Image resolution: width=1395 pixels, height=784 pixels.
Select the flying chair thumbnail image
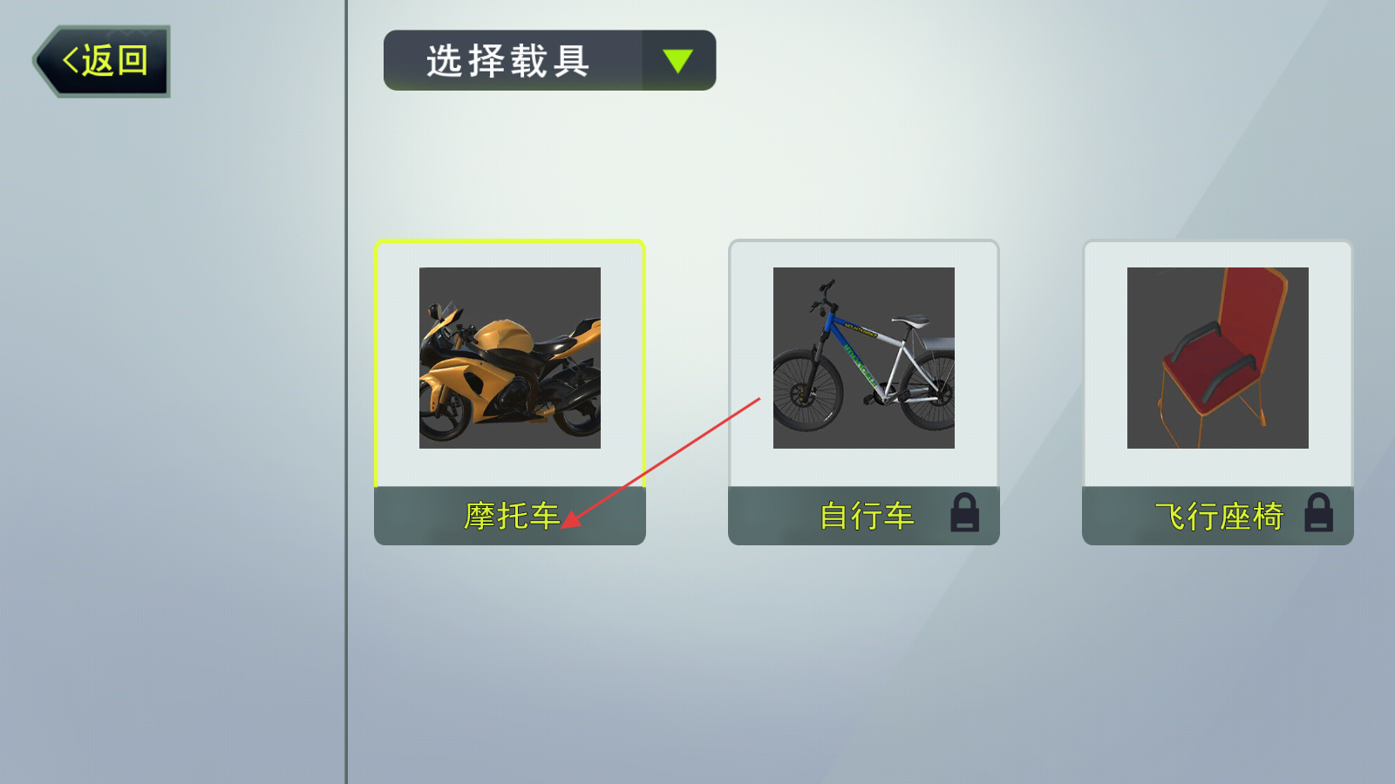[1218, 358]
